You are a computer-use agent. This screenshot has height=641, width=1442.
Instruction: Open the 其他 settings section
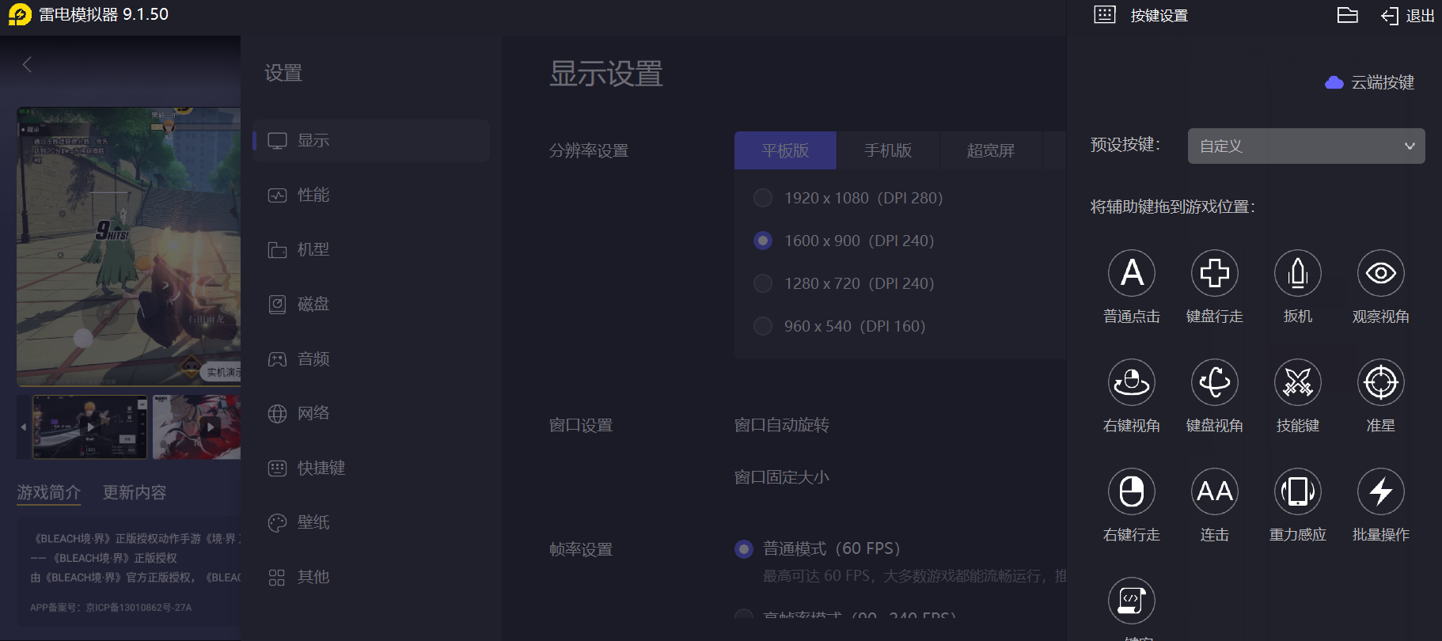click(371, 578)
